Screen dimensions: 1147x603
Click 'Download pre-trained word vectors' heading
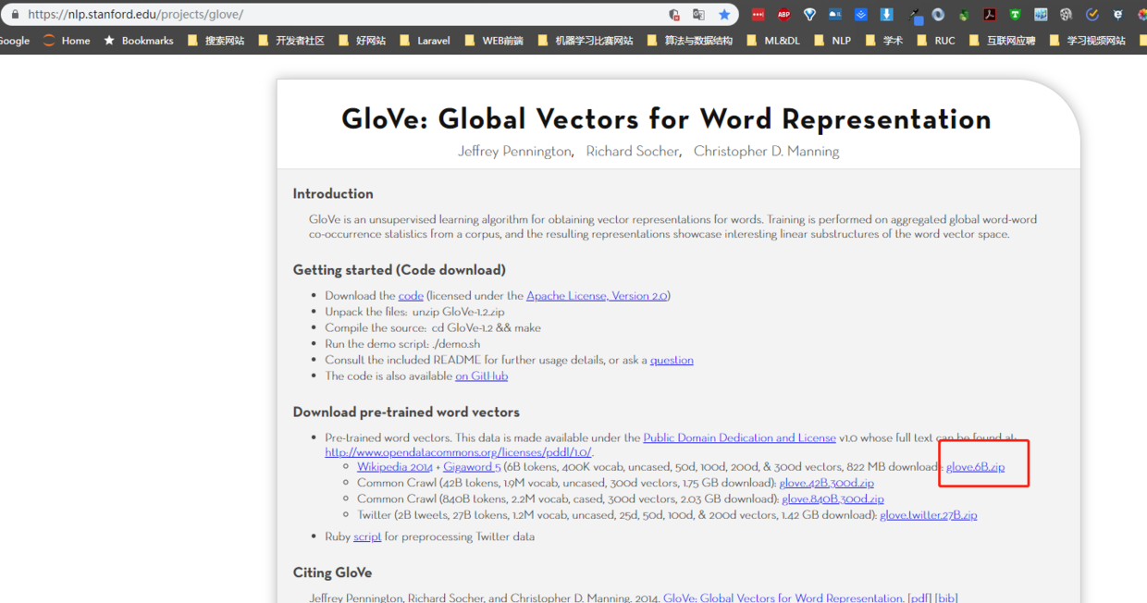(406, 412)
